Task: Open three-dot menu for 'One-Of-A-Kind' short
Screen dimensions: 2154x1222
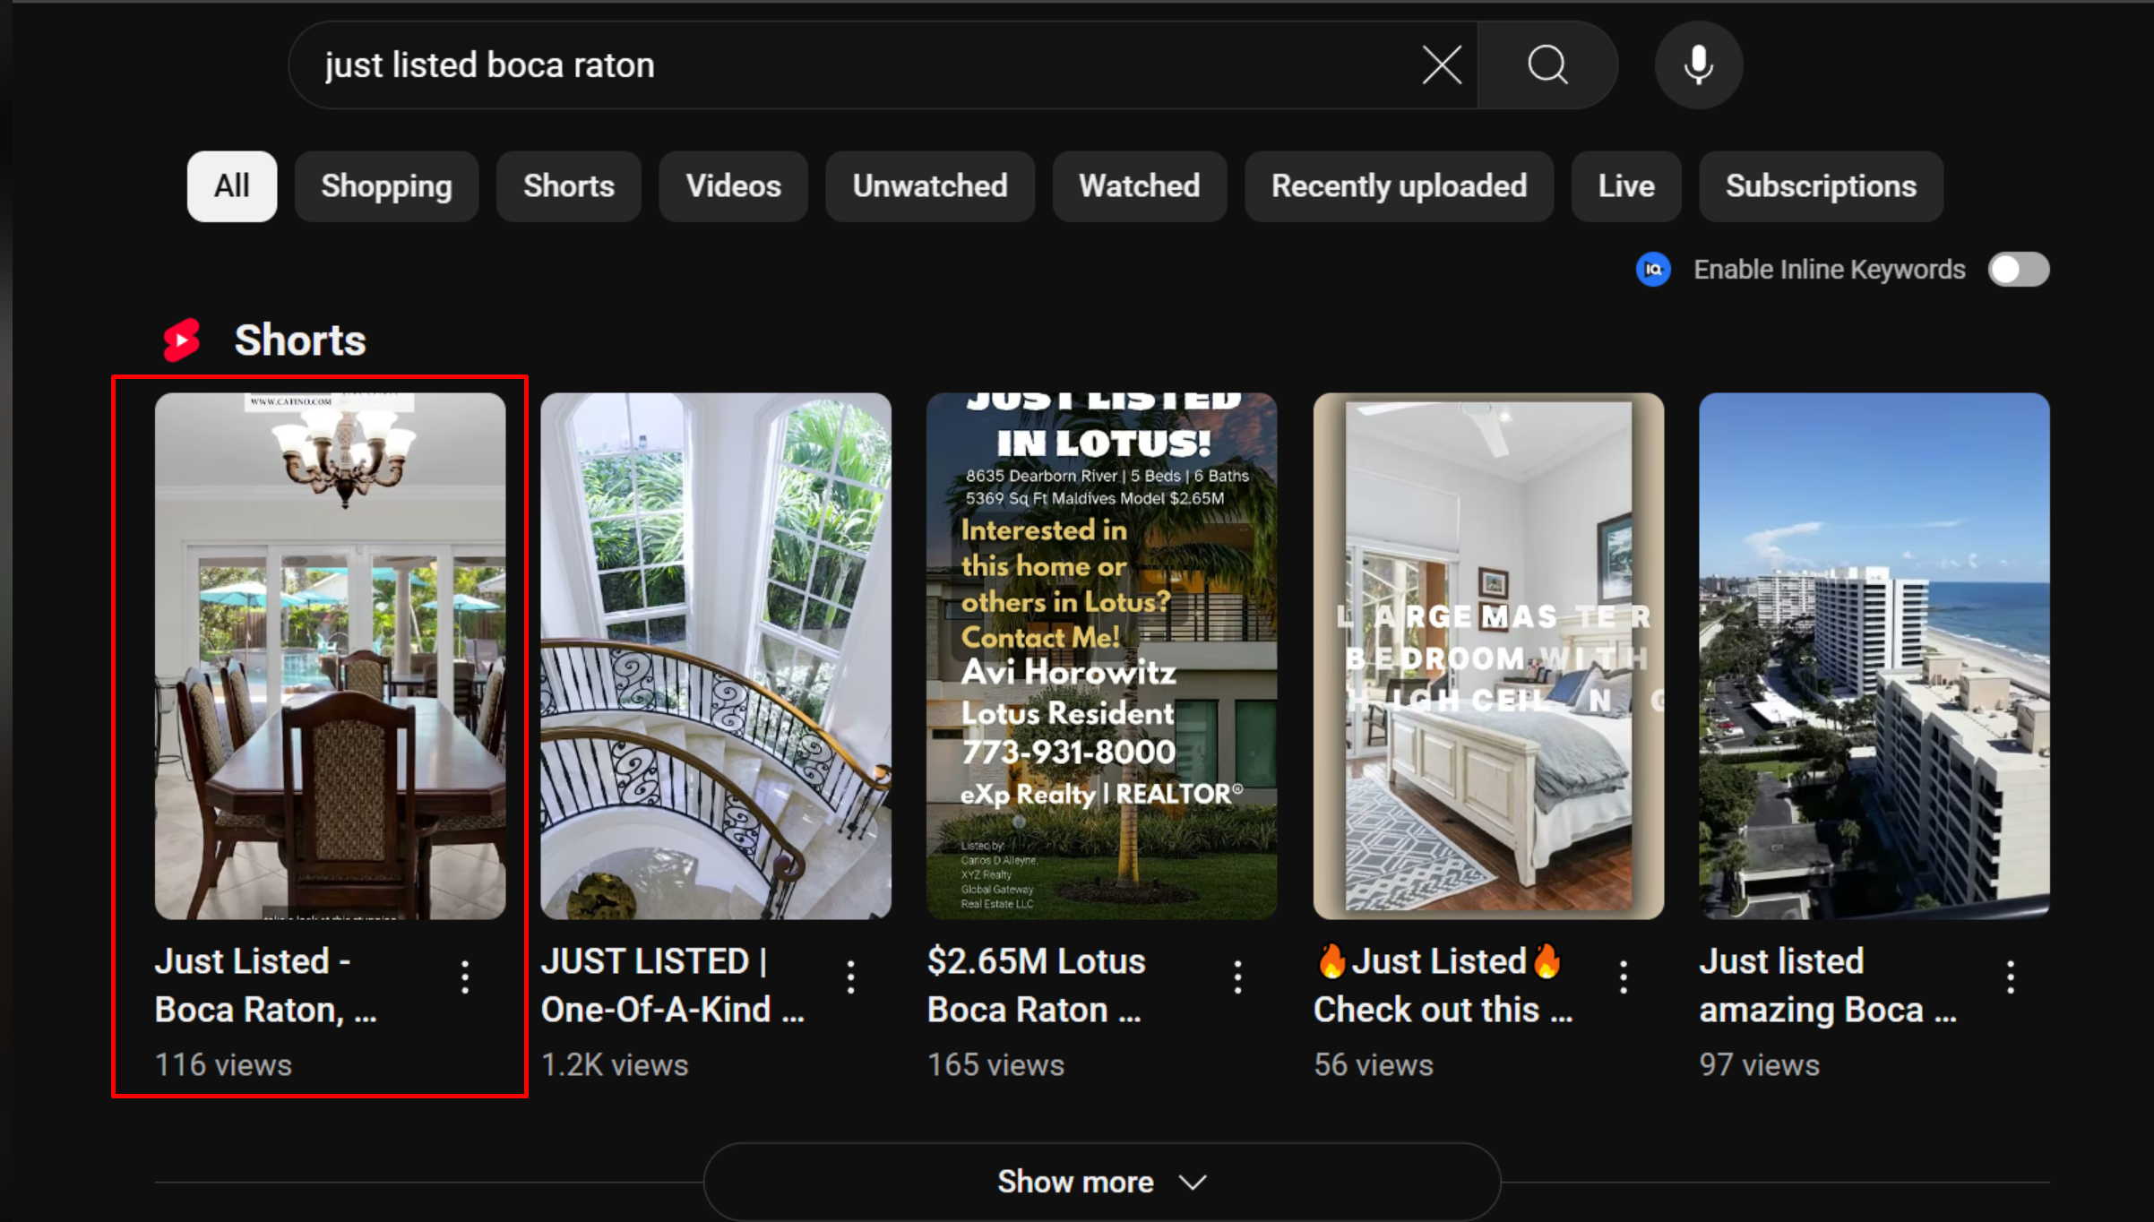Action: coord(851,977)
